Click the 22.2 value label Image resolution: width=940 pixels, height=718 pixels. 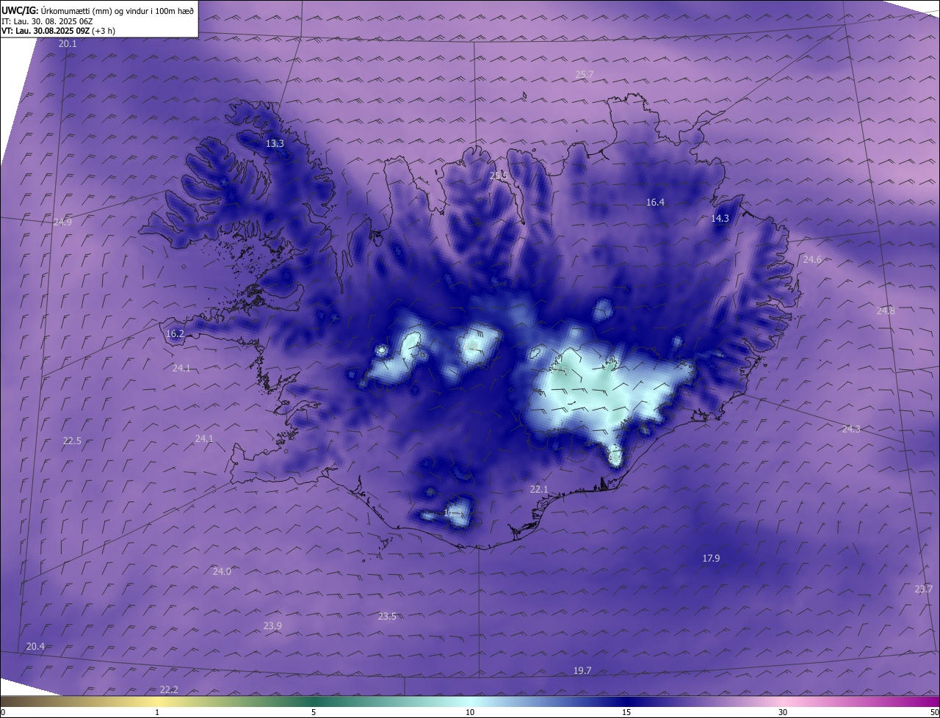[x=169, y=690]
